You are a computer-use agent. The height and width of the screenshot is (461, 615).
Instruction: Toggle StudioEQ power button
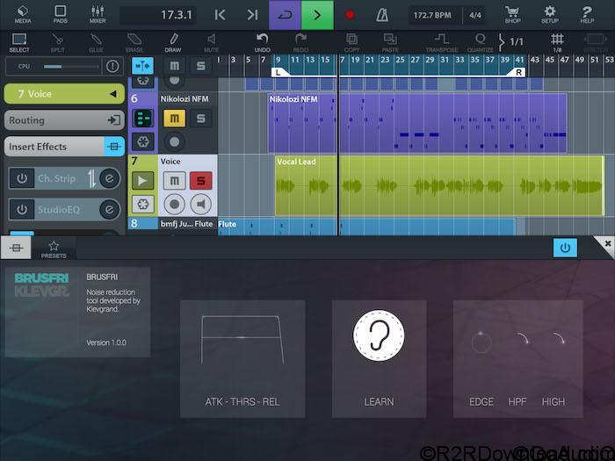22,210
